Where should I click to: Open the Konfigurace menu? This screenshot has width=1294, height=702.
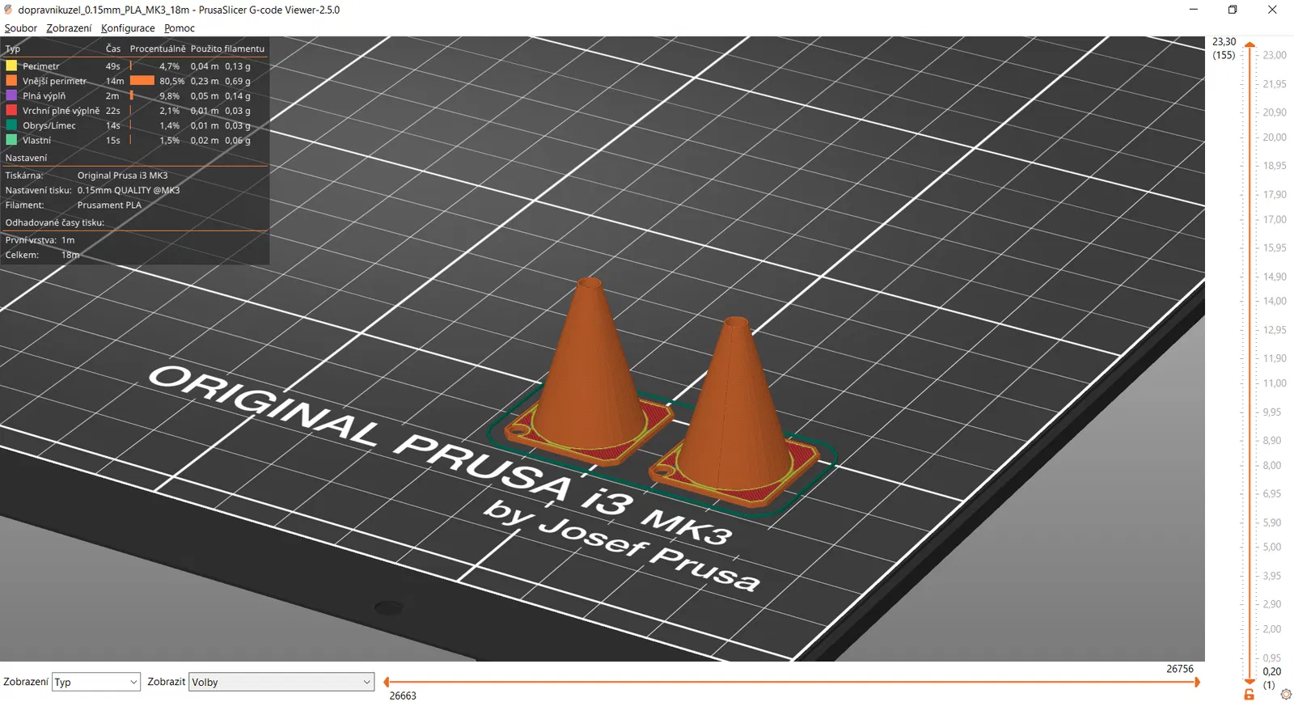[128, 28]
